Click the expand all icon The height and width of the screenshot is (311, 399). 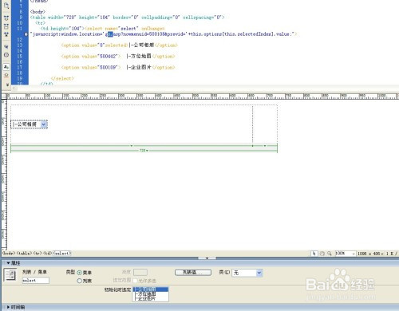tap(6, 34)
